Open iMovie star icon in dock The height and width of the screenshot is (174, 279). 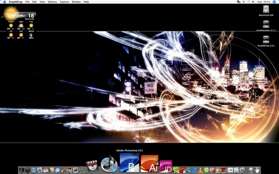(x=82, y=170)
